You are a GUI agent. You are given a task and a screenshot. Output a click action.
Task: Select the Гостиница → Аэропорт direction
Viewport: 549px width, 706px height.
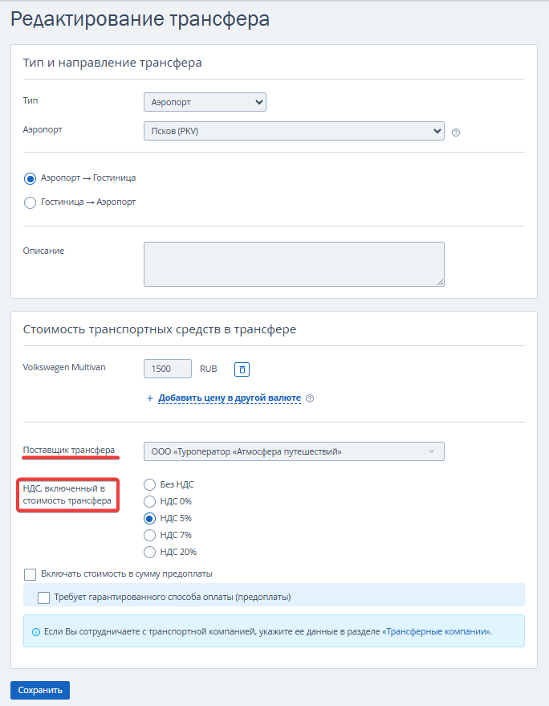(x=31, y=202)
